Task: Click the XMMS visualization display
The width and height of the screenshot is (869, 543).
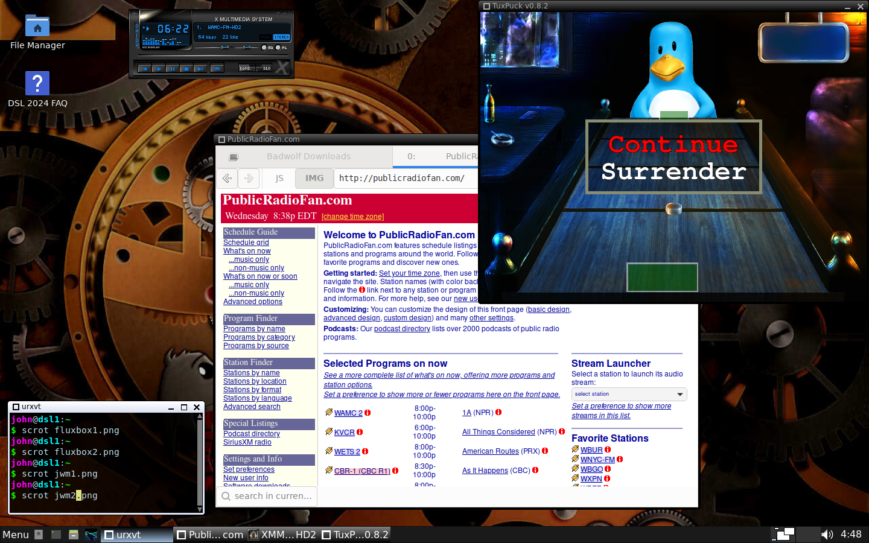Action: tap(166, 40)
